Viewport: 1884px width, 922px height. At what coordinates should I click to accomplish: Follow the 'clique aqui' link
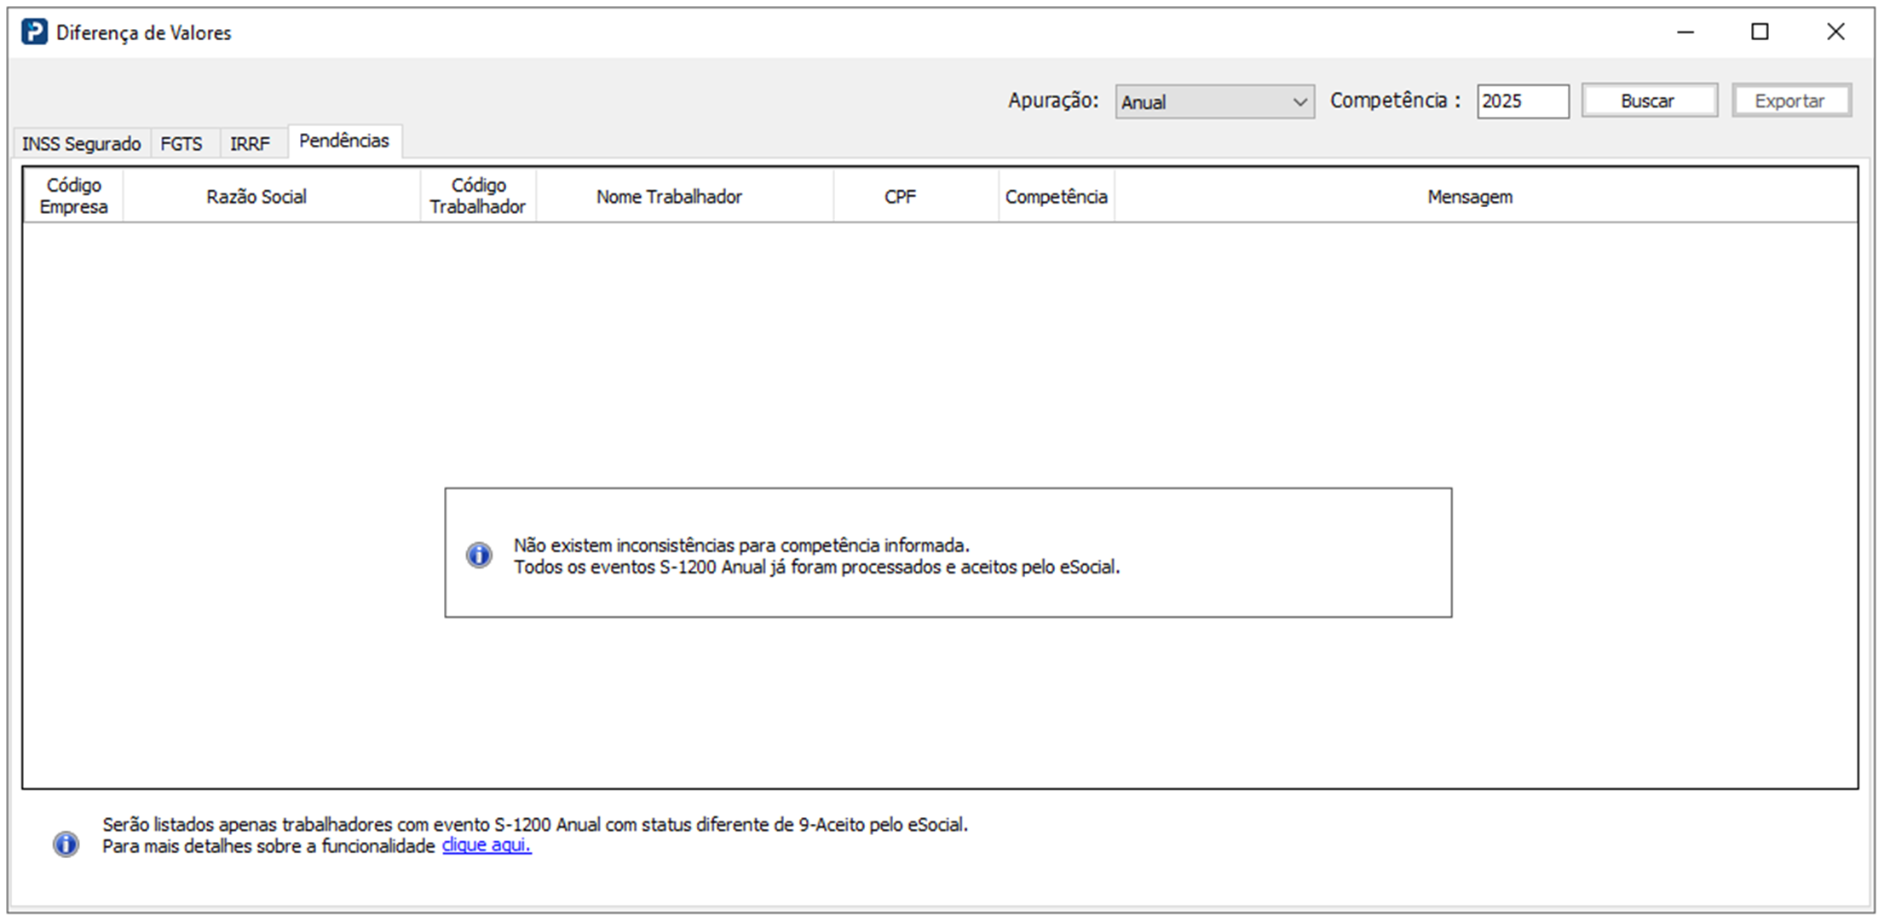(x=486, y=845)
